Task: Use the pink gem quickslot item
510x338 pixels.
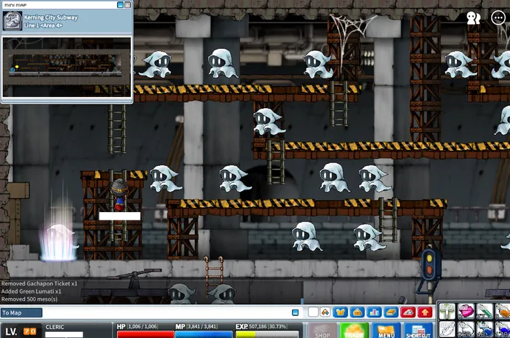Action: point(466,311)
